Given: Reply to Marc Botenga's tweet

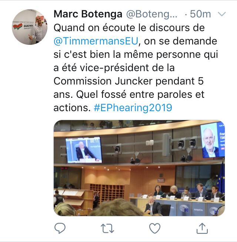Looking at the screenshot, I should click(x=60, y=228).
